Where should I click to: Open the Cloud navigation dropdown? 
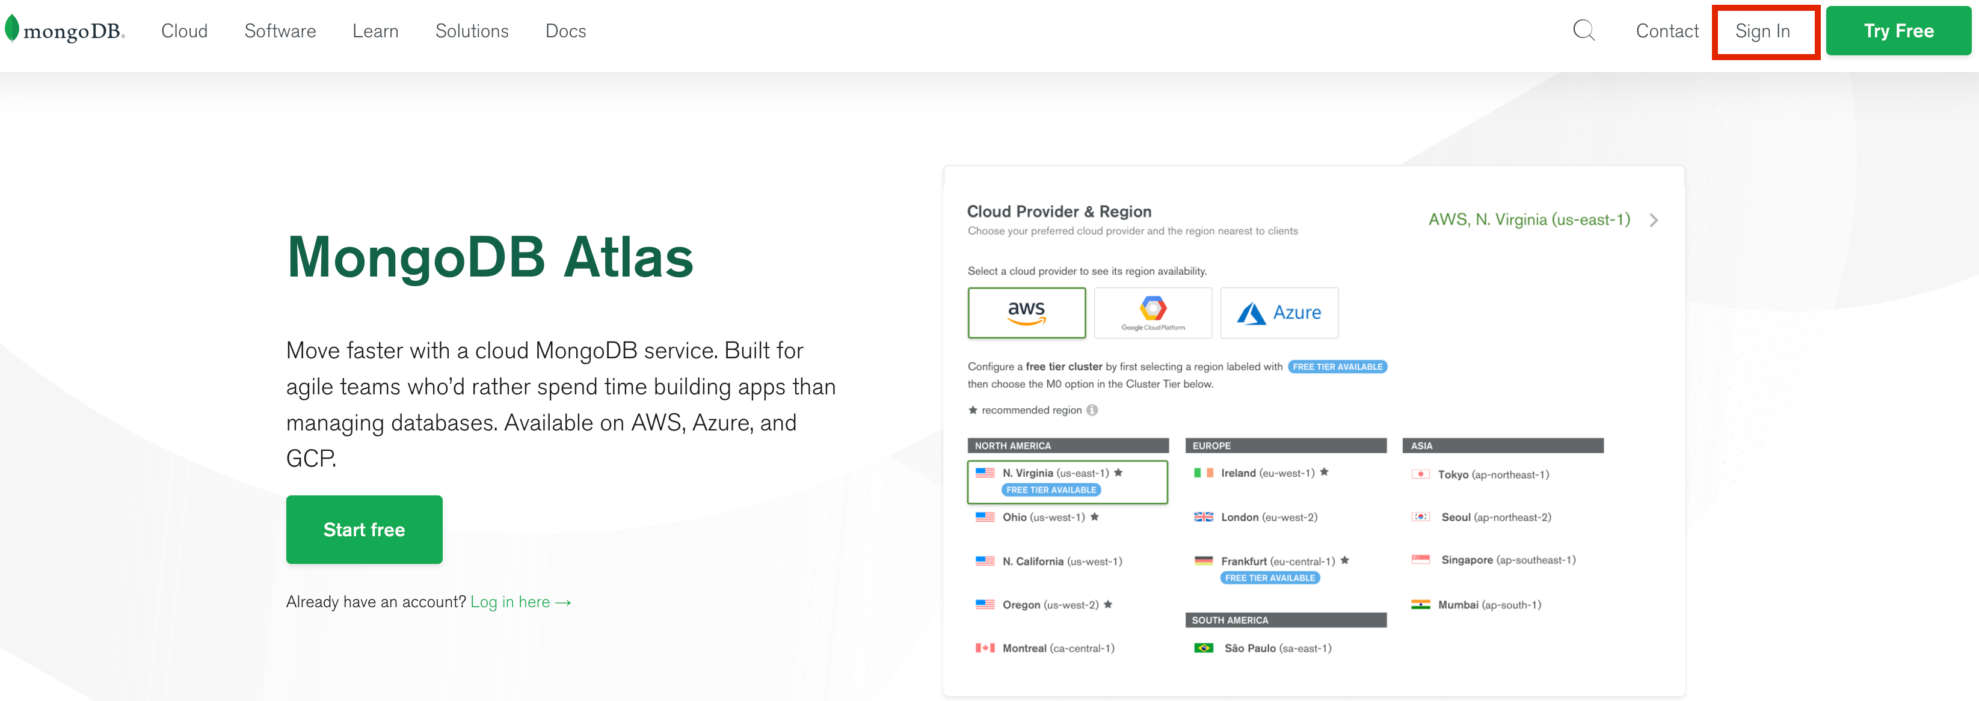coord(185,31)
